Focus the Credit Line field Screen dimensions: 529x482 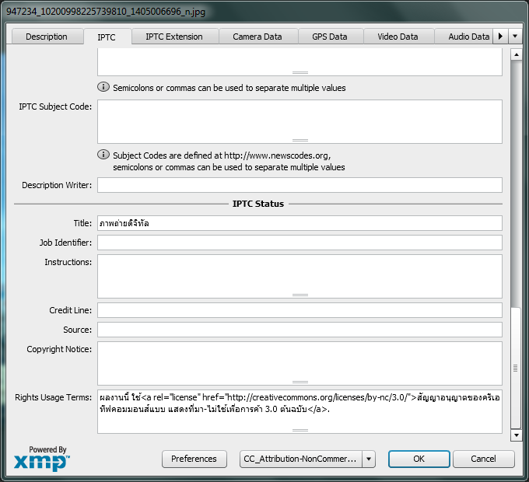click(x=300, y=310)
